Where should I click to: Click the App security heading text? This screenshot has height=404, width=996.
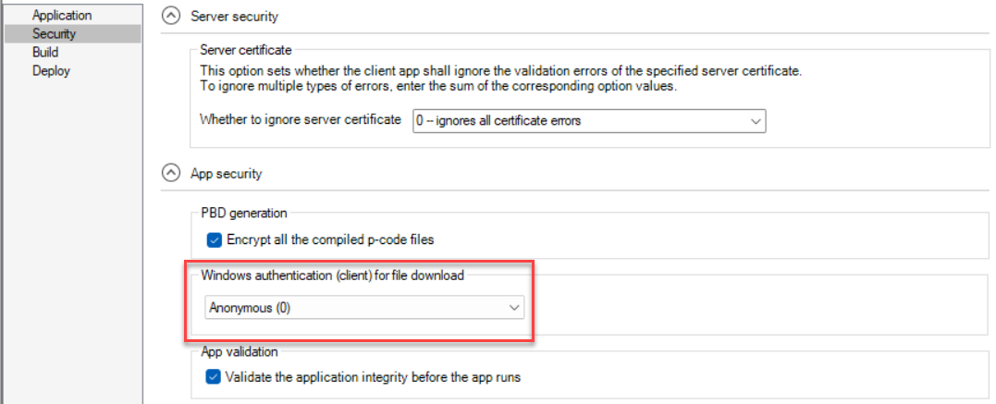226,173
